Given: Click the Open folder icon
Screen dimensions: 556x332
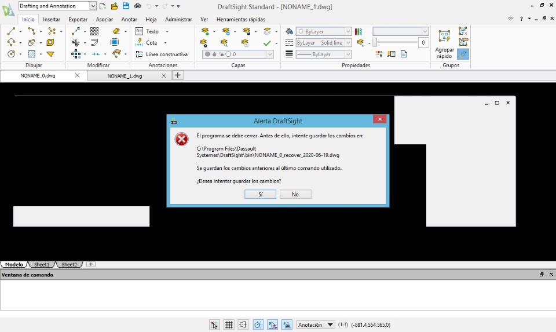Looking at the screenshot, I should click(114, 6).
